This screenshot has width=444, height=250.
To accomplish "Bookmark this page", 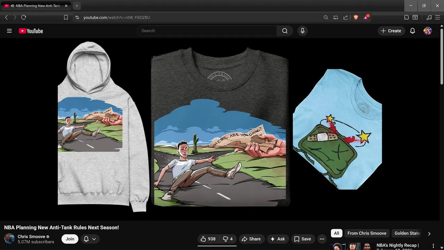I will tap(66, 17).
